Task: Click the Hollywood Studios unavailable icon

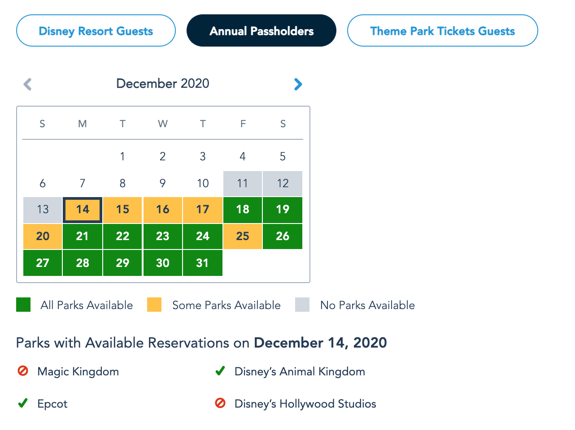Action: click(220, 403)
